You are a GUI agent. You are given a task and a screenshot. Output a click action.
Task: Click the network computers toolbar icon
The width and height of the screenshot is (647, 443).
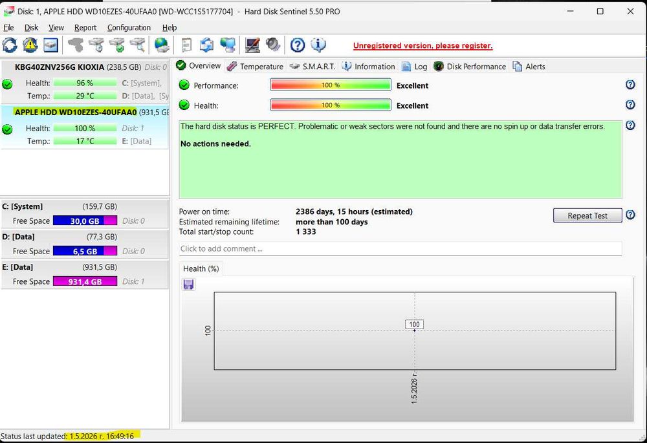pyautogui.click(x=227, y=45)
